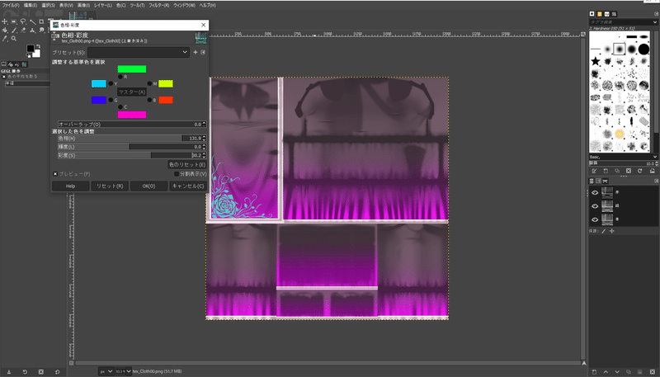Select the B primary color radio button
This screenshot has height=377, width=660.
click(149, 100)
